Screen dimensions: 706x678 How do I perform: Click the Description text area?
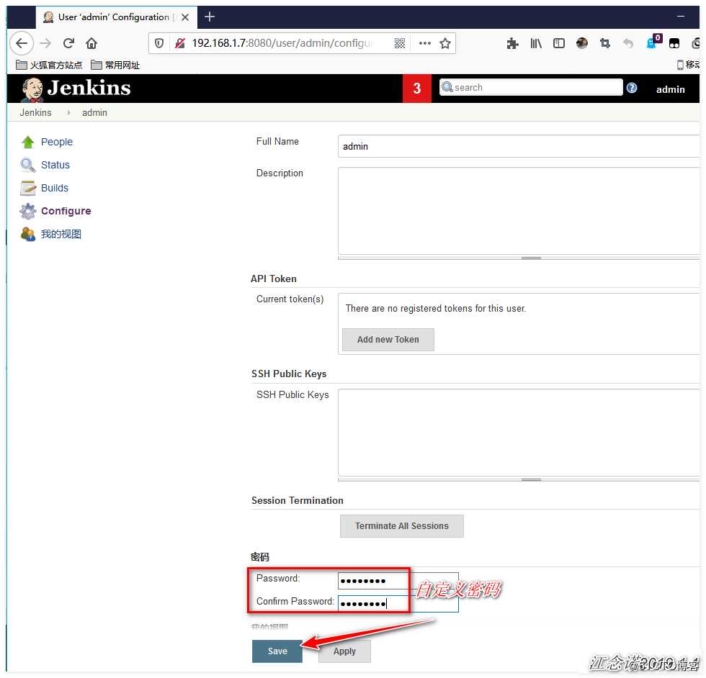click(519, 211)
